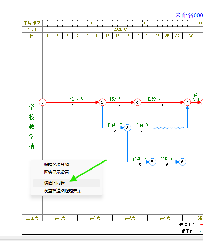Click day 15 in date ruler
203x241 pixels.
[x=118, y=36]
